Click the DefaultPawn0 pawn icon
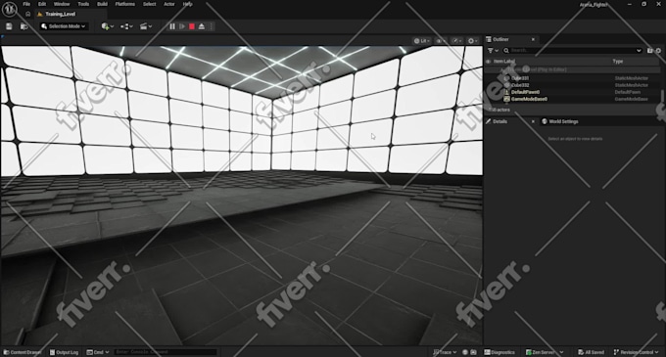This screenshot has width=666, height=357. (506, 92)
